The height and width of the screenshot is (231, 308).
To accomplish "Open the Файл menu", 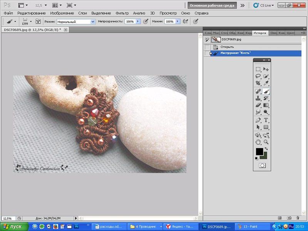I will [8, 13].
